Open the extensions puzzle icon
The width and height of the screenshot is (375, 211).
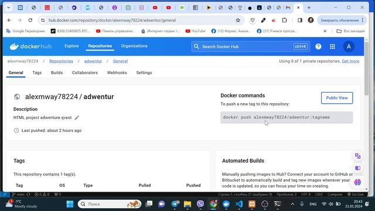[284, 21]
